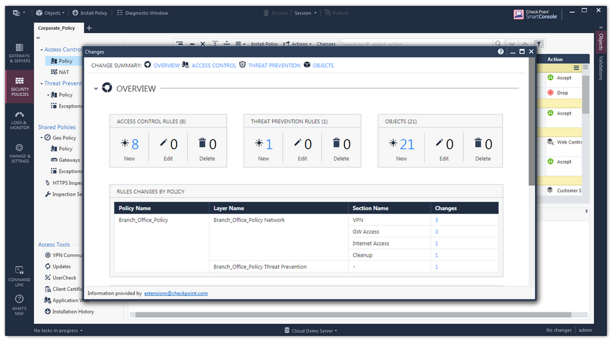Open the Diagnostic Window
Viewport: 611px width, 341px height.
tap(143, 13)
